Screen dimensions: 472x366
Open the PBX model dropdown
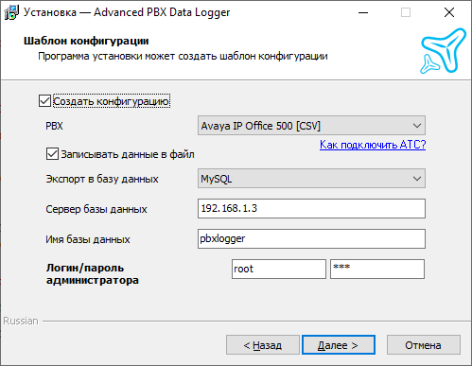[x=311, y=126]
